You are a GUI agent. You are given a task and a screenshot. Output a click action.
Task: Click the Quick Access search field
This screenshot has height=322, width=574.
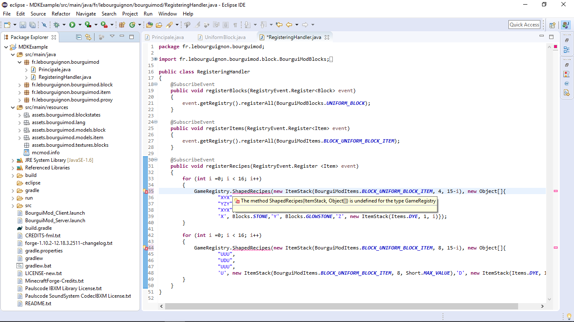pos(524,25)
